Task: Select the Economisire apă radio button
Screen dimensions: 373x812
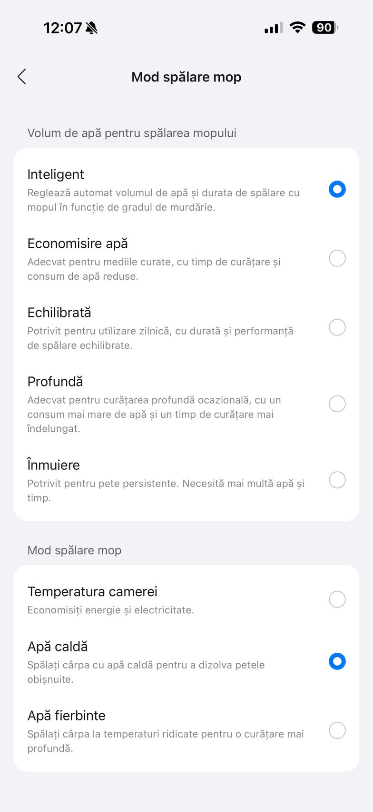Action: click(x=337, y=258)
